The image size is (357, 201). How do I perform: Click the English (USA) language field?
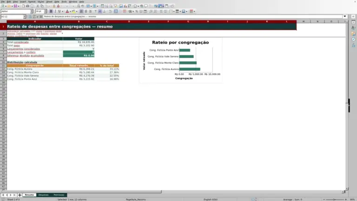tap(211, 200)
